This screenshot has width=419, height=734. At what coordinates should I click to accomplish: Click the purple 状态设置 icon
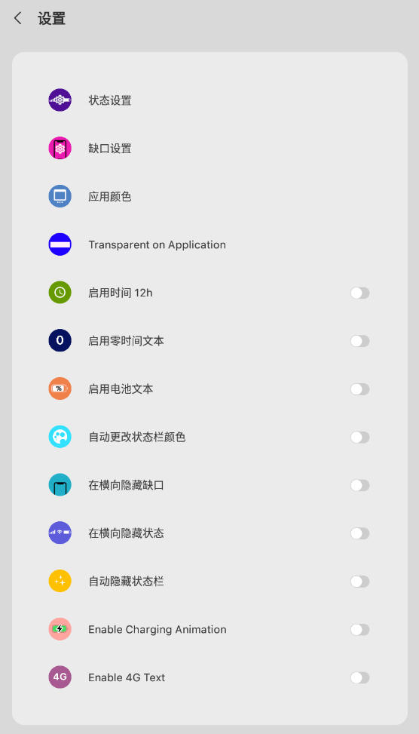60,100
